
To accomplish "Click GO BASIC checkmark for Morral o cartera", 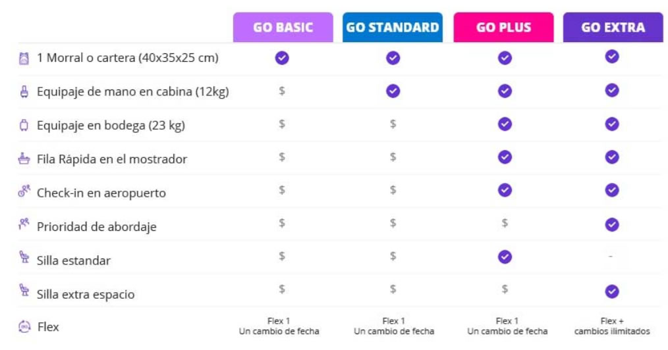I will (x=282, y=58).
